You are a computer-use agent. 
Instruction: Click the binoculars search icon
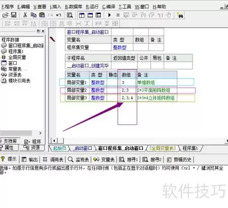180,15
